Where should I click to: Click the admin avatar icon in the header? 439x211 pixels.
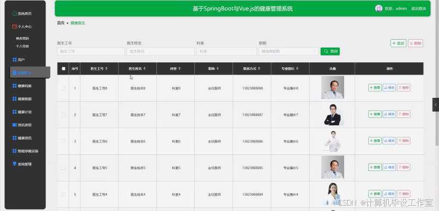click(x=379, y=8)
